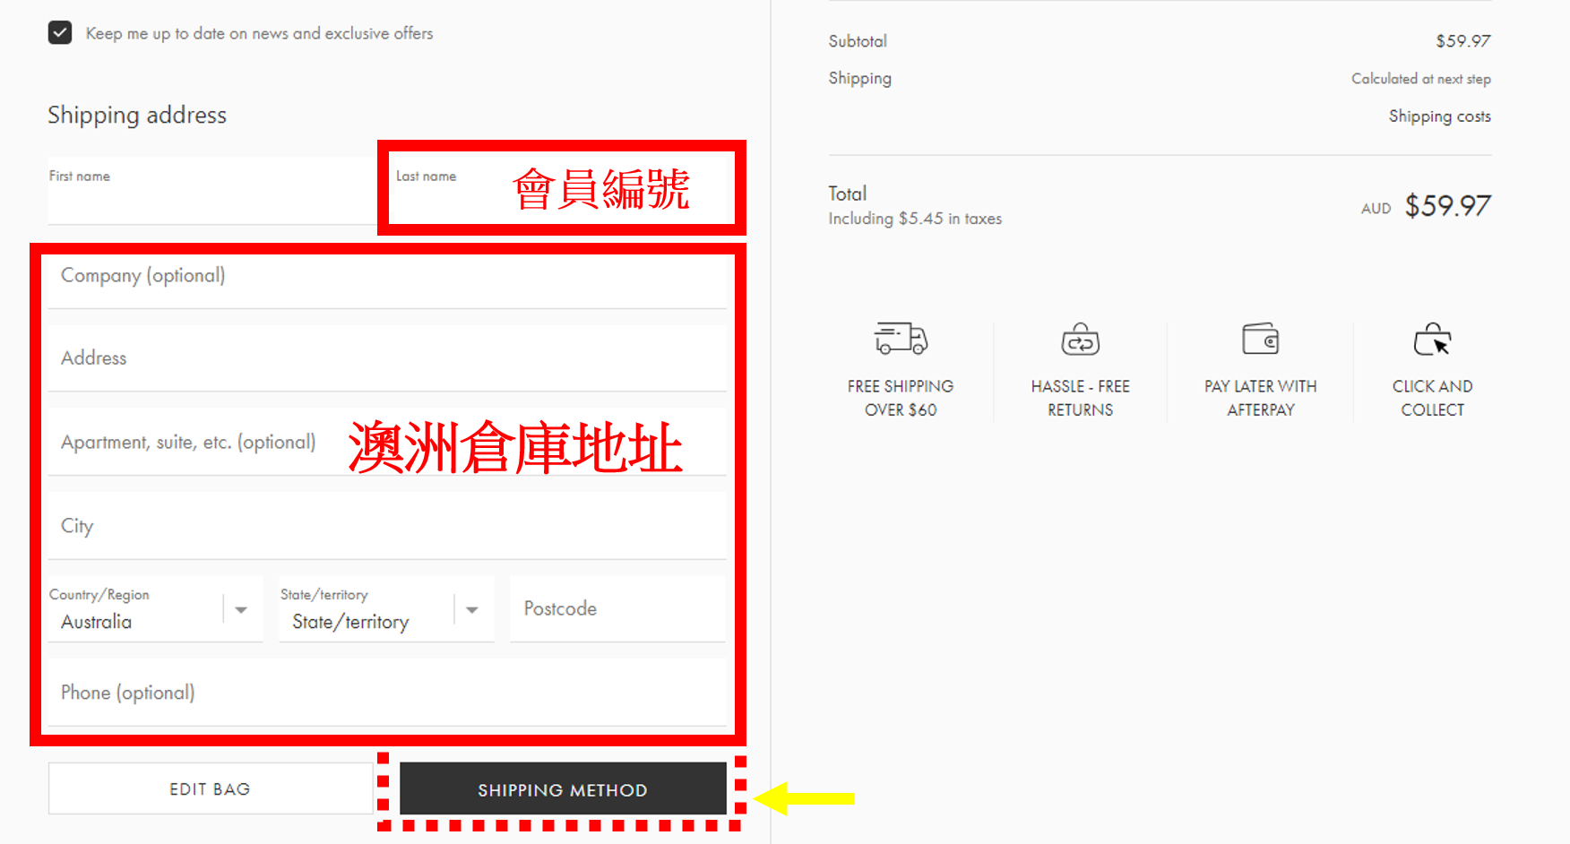Click the Afterpay wallet icon
The width and height of the screenshot is (1570, 844).
(1260, 340)
